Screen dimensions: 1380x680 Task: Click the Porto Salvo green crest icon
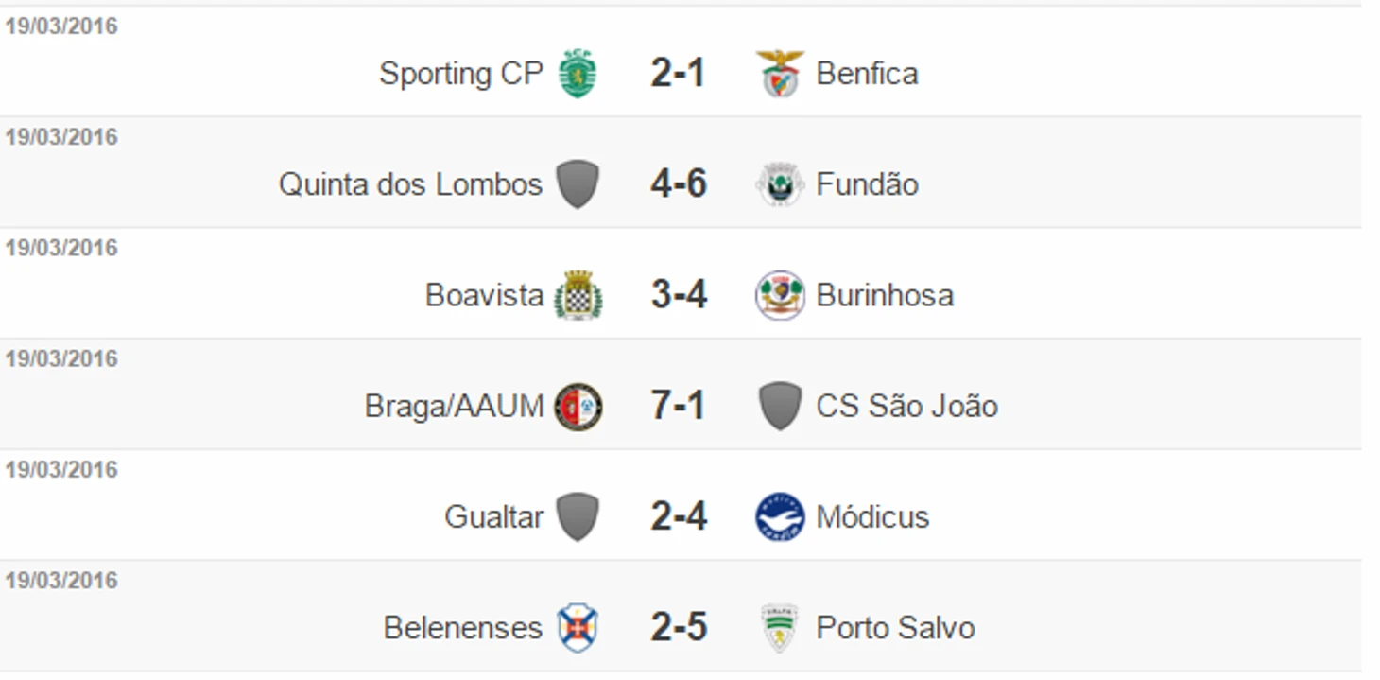780,628
